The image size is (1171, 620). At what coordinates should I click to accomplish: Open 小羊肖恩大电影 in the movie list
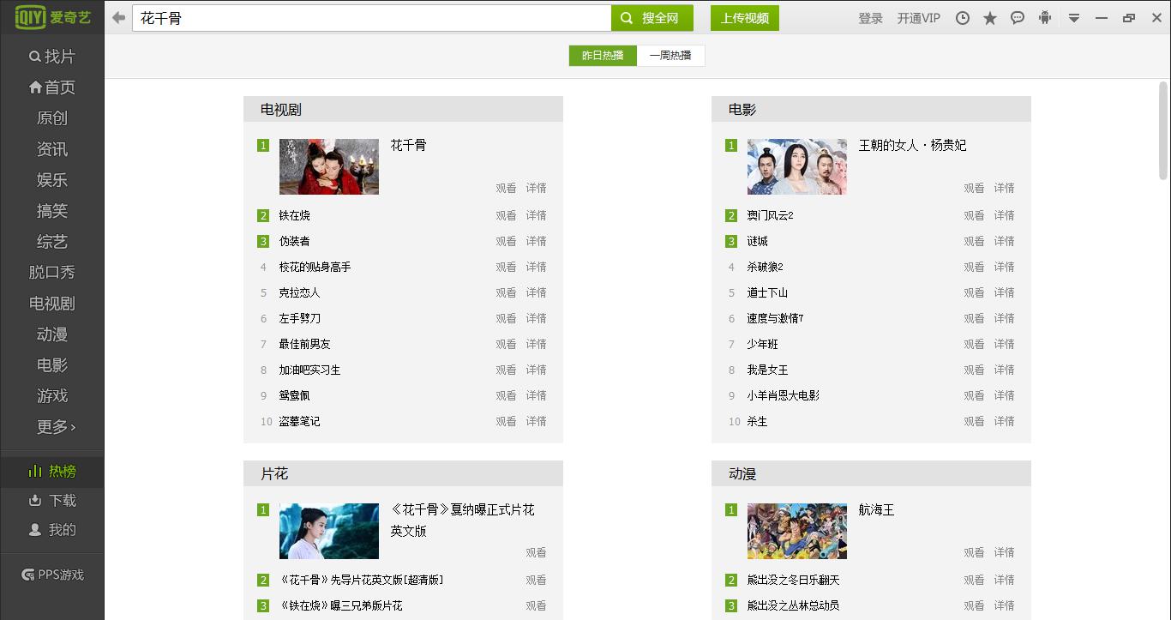point(783,395)
